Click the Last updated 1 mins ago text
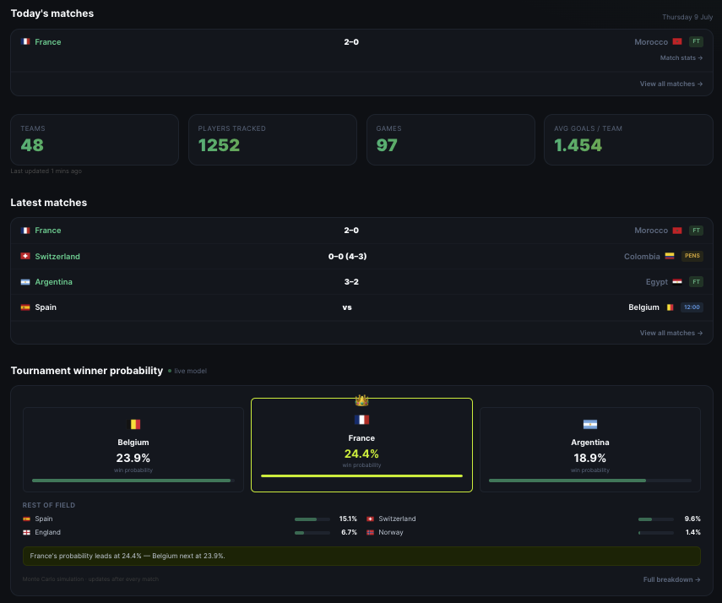This screenshot has height=603, width=722. [46, 171]
